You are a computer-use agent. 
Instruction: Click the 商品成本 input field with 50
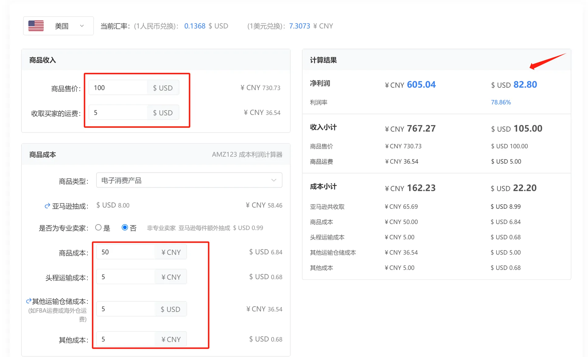click(126, 252)
